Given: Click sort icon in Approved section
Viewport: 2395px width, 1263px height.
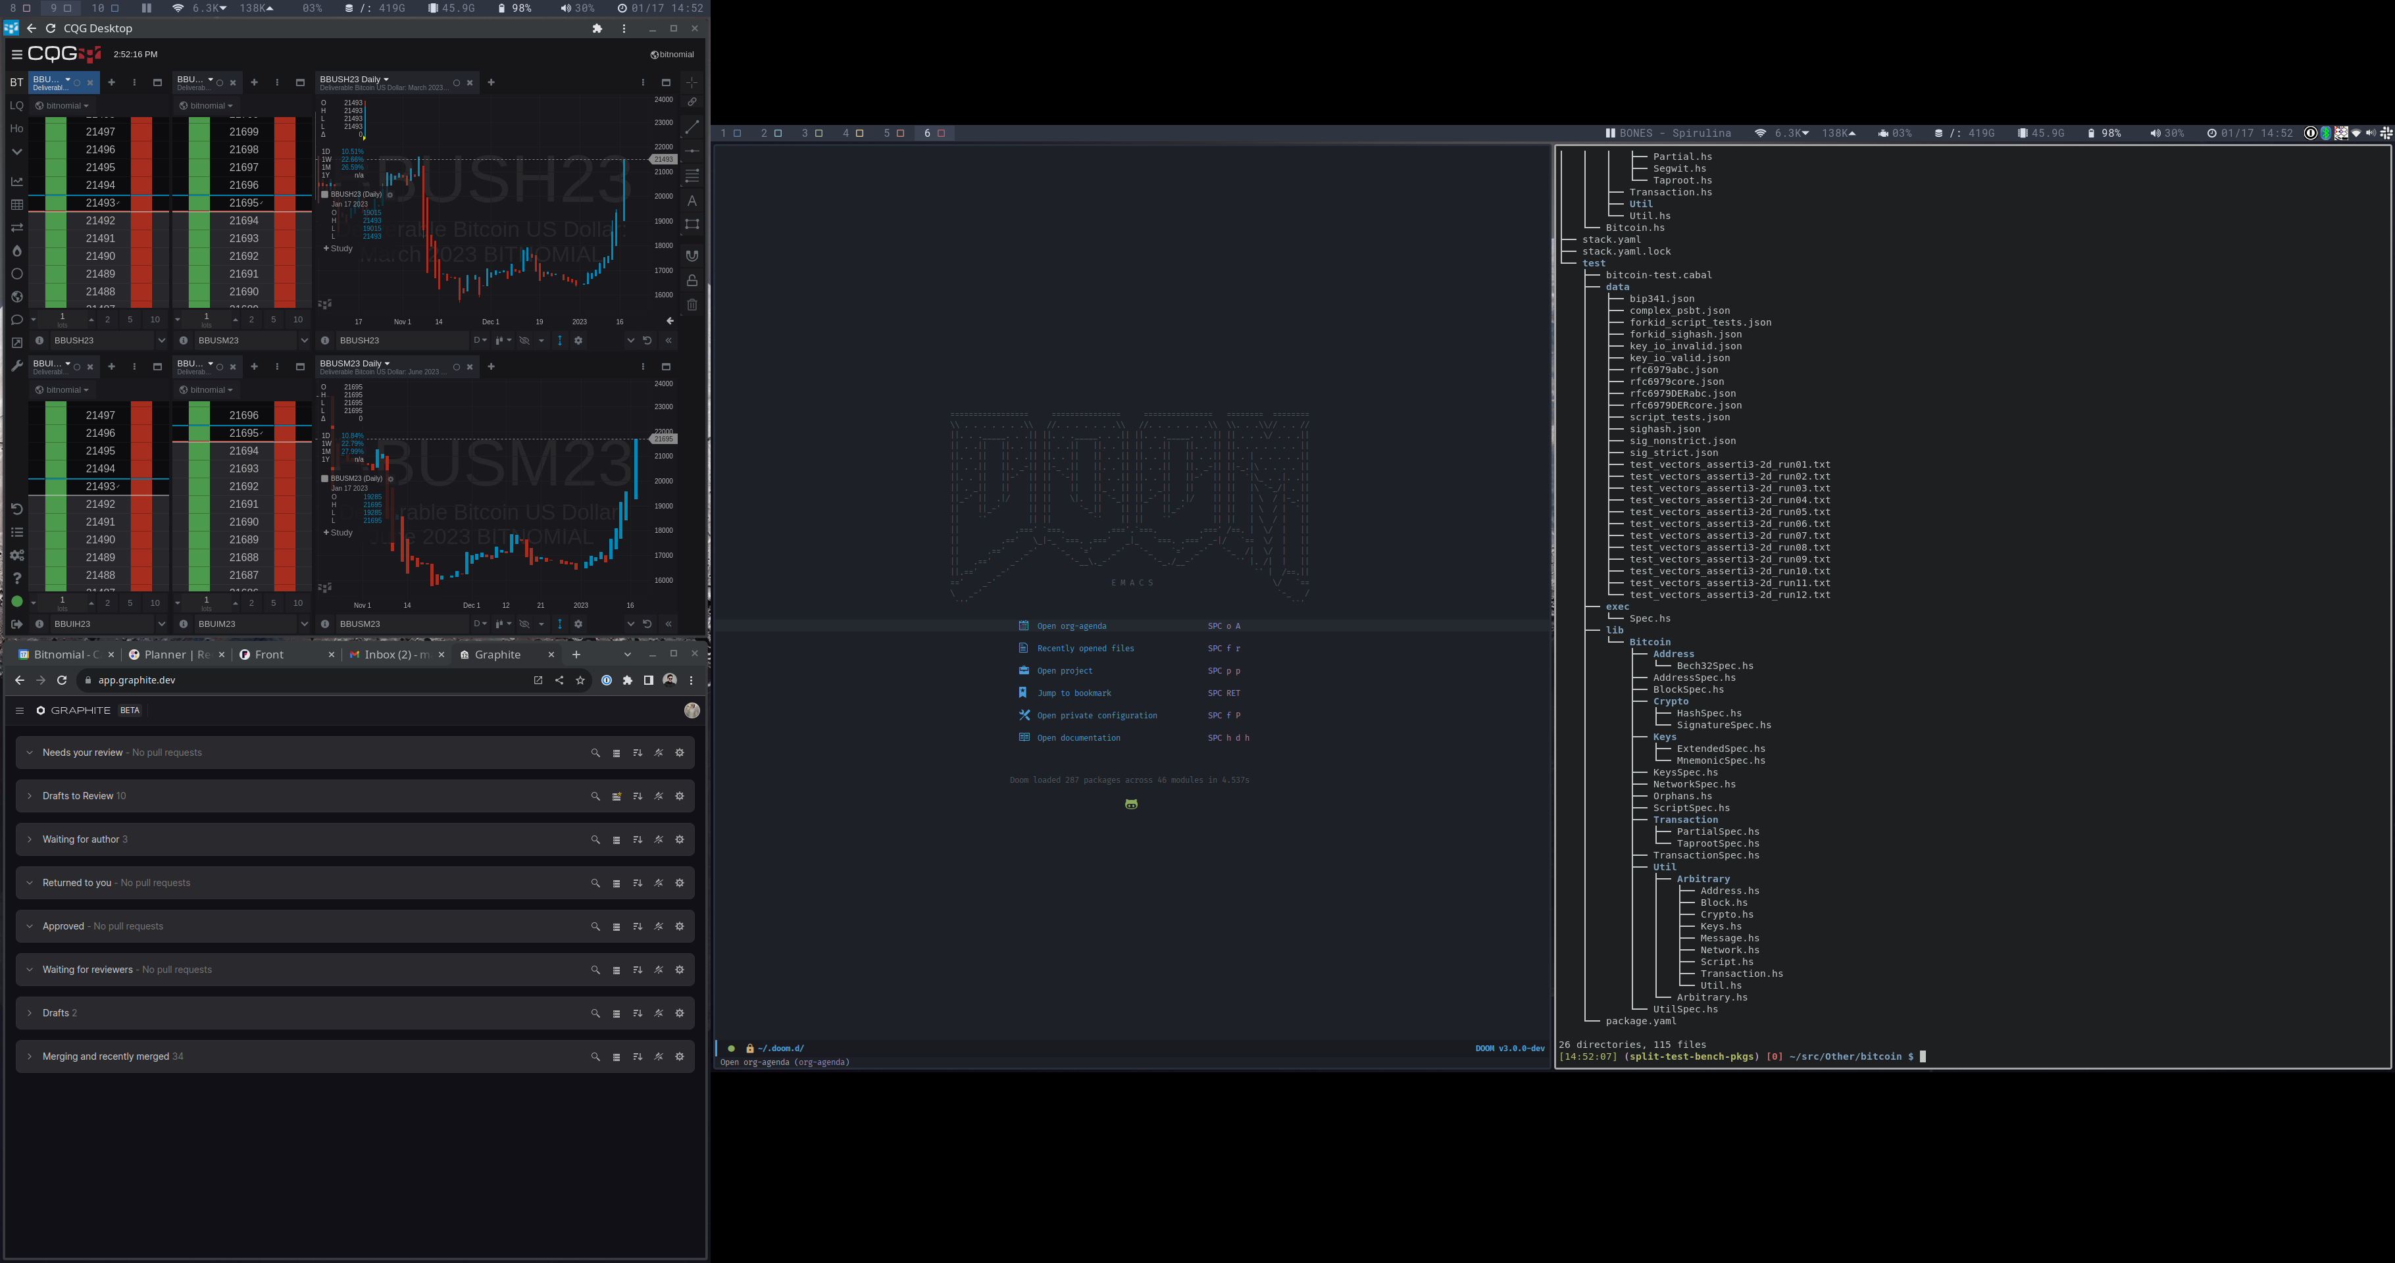Looking at the screenshot, I should [x=638, y=927].
